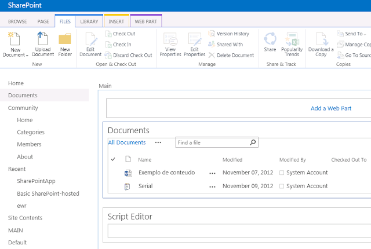Screen dimensions: 371x249
Task: Open Site Contents in the left navigation
Action: (25, 218)
